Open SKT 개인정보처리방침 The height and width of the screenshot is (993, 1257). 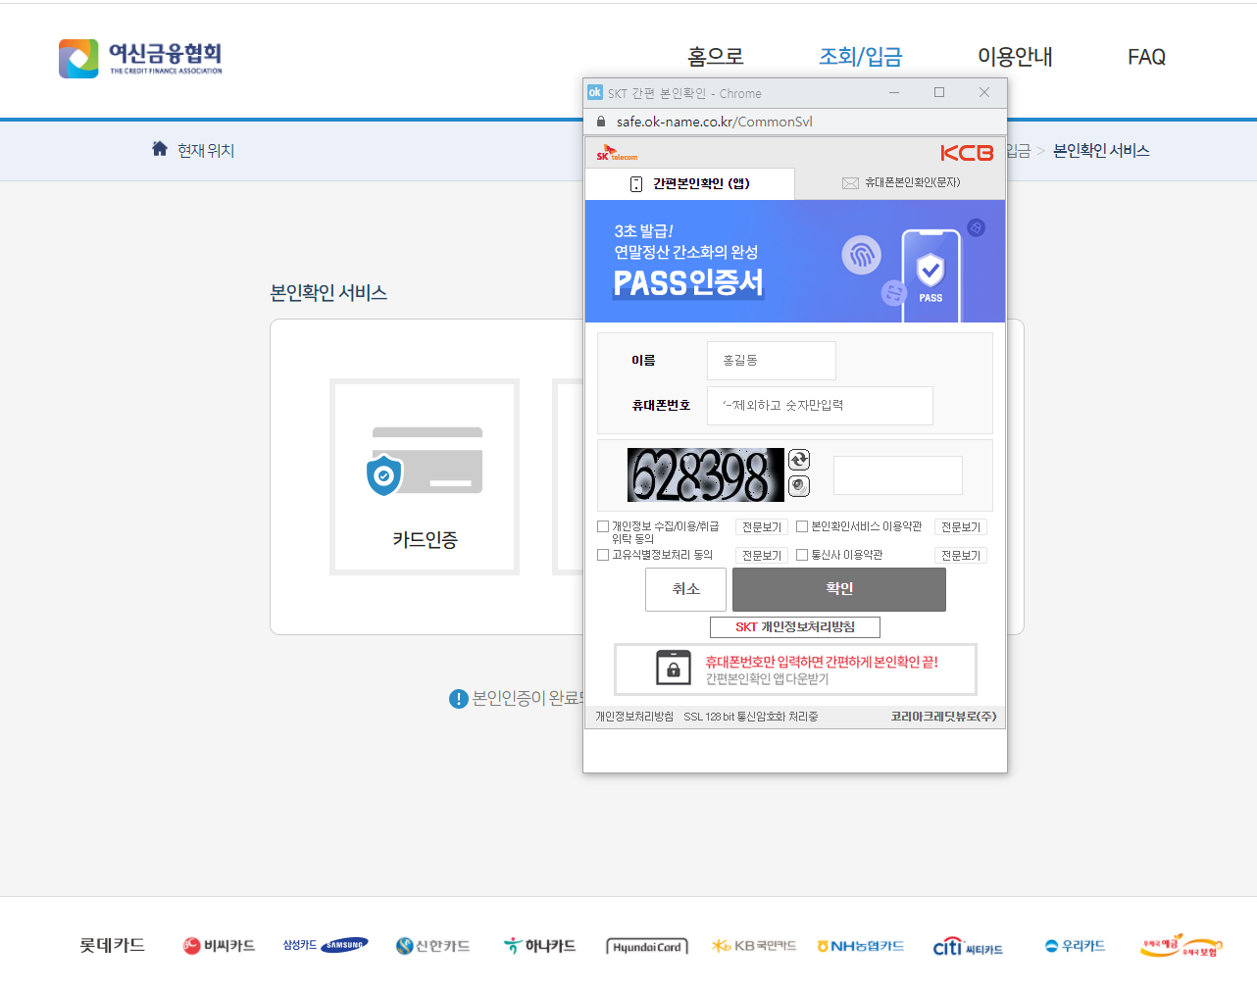795,627
